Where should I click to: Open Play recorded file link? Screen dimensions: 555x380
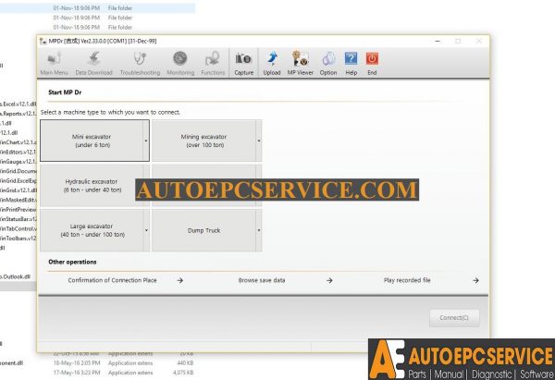[407, 280]
